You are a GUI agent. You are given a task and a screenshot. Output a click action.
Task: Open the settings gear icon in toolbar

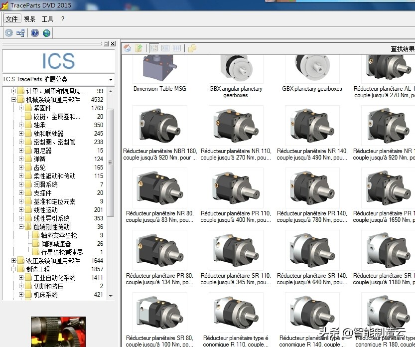pyautogui.click(x=9, y=32)
